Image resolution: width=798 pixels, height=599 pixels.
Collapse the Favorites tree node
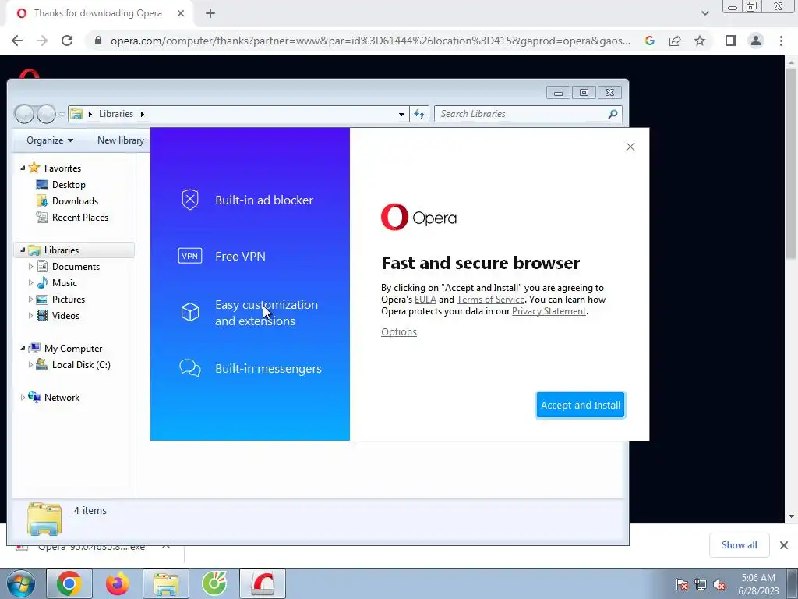click(x=23, y=168)
